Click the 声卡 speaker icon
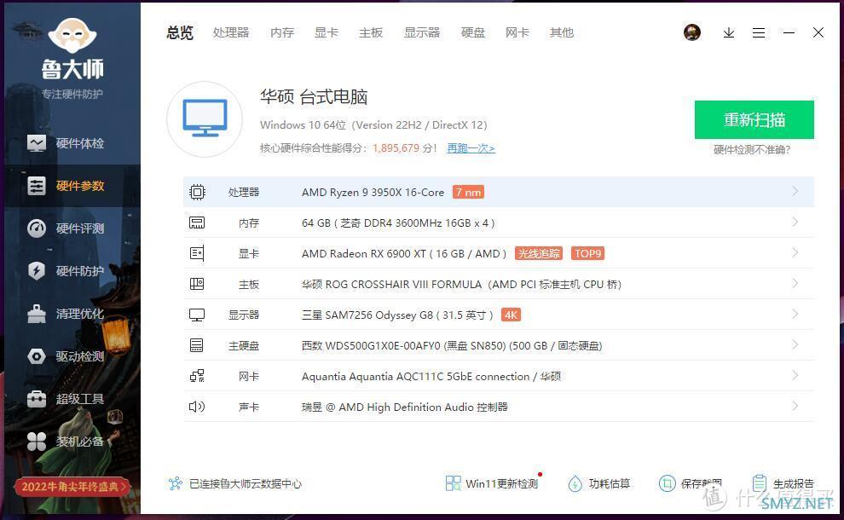This screenshot has height=520, width=844. [197, 407]
